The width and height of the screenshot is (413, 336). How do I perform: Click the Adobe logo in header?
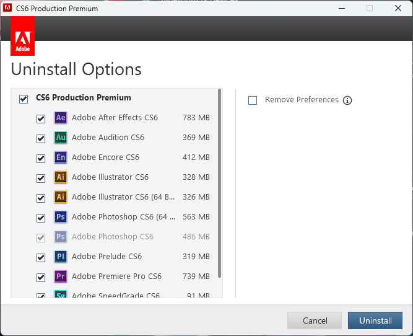23,36
